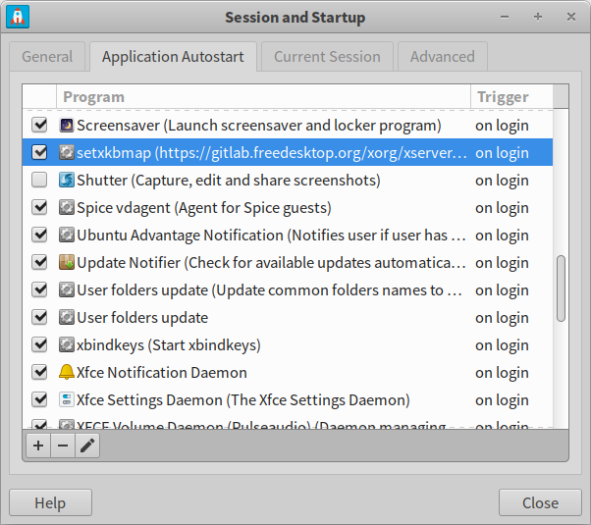This screenshot has width=591, height=525.
Task: Click the Shutter application icon
Action: click(x=66, y=181)
